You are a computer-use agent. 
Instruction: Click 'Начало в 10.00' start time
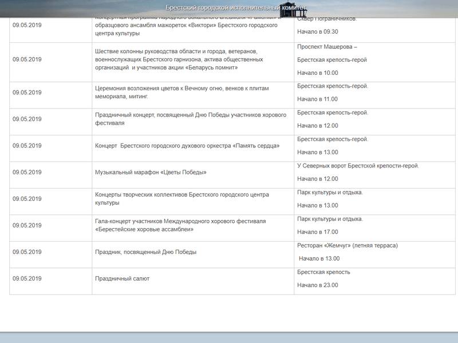click(x=318, y=73)
